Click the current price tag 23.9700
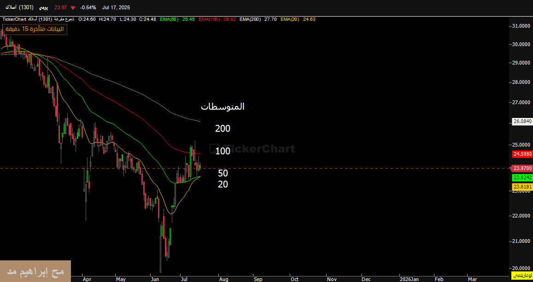Image resolution: width=533 pixels, height=282 pixels. point(521,168)
